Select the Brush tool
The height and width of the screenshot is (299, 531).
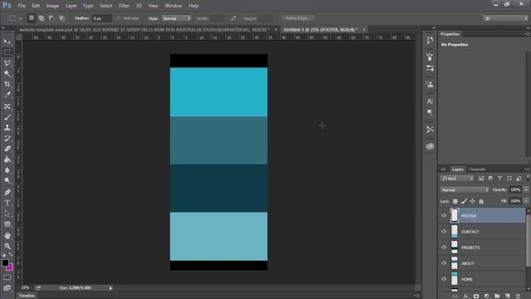(7, 117)
